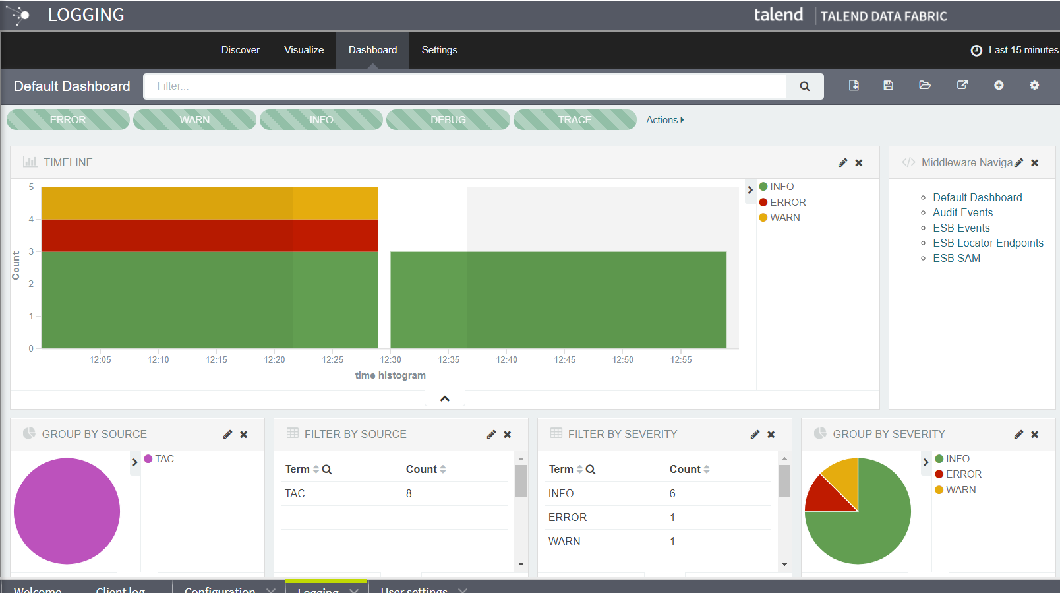This screenshot has height=593, width=1060.
Task: Switch to the Discover tab
Action: [240, 50]
